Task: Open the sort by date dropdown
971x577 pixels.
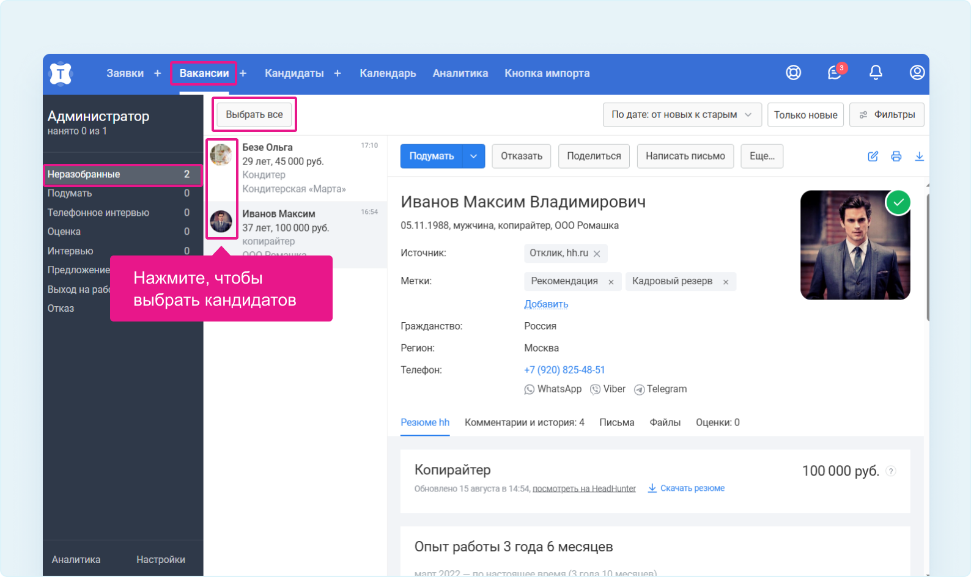Action: click(x=682, y=115)
